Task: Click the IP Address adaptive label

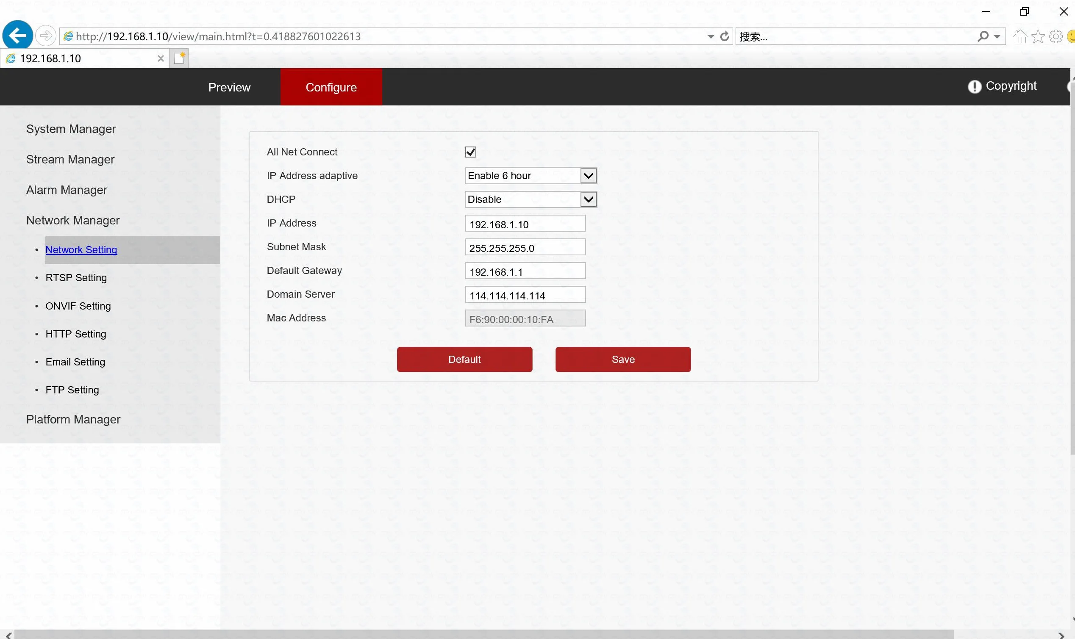Action: tap(312, 176)
